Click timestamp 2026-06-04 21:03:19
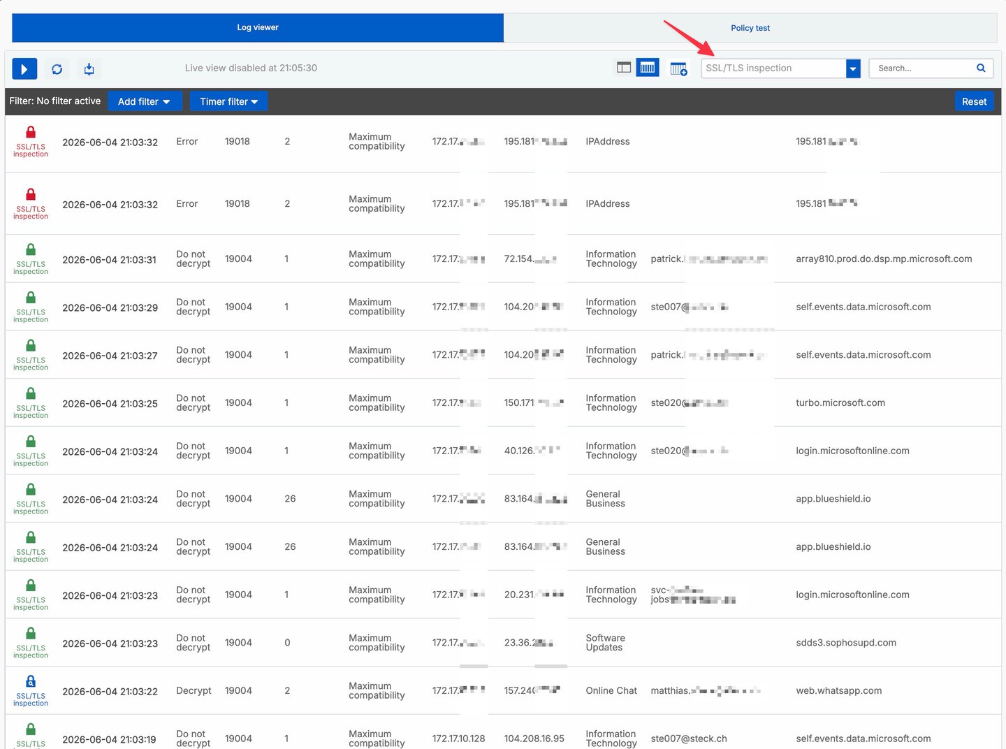The height and width of the screenshot is (749, 1006). pos(109,739)
